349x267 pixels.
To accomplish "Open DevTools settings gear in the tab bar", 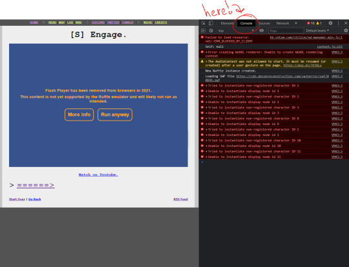I will coord(330,23).
